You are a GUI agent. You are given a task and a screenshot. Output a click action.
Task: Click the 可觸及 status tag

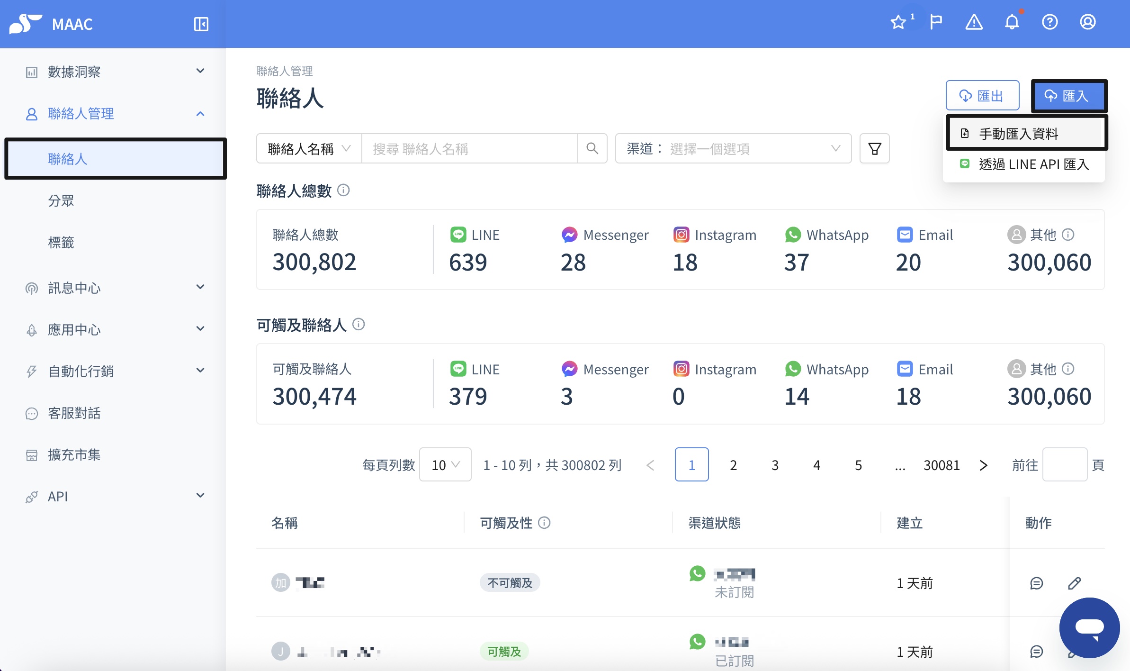tap(504, 651)
